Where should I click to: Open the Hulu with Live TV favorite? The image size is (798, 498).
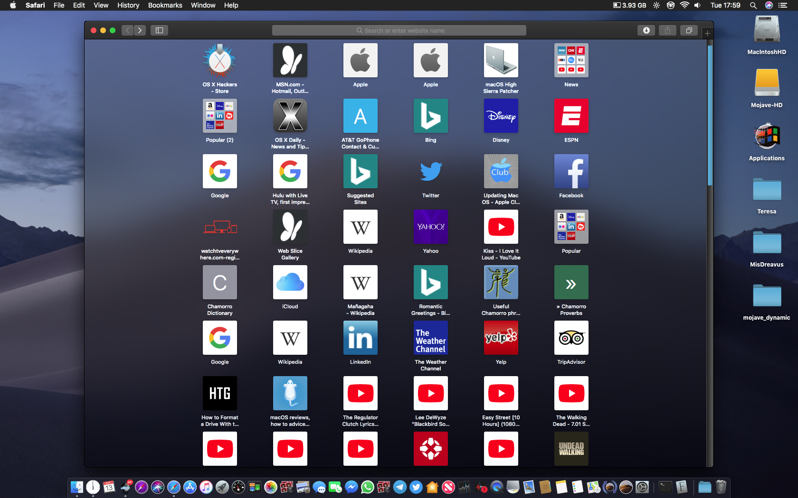290,171
